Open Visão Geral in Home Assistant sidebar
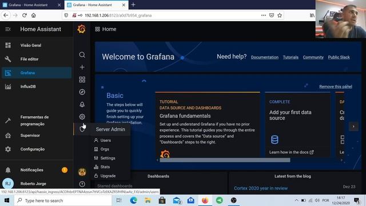 click(x=37, y=45)
